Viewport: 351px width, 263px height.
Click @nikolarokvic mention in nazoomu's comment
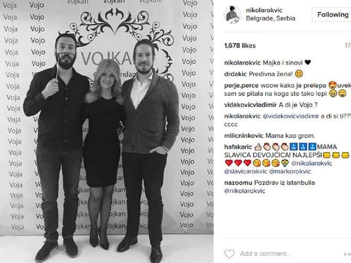(245, 191)
